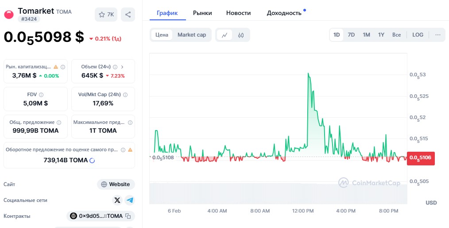Set chart range to 1M
This screenshot has width=449, height=228.
pyautogui.click(x=366, y=35)
